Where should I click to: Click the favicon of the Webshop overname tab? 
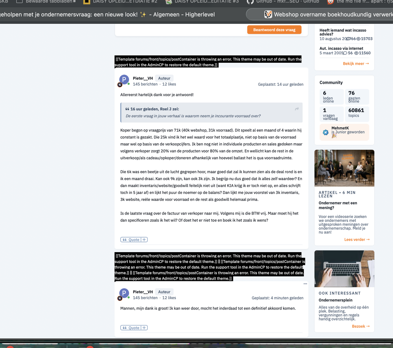coord(268,14)
